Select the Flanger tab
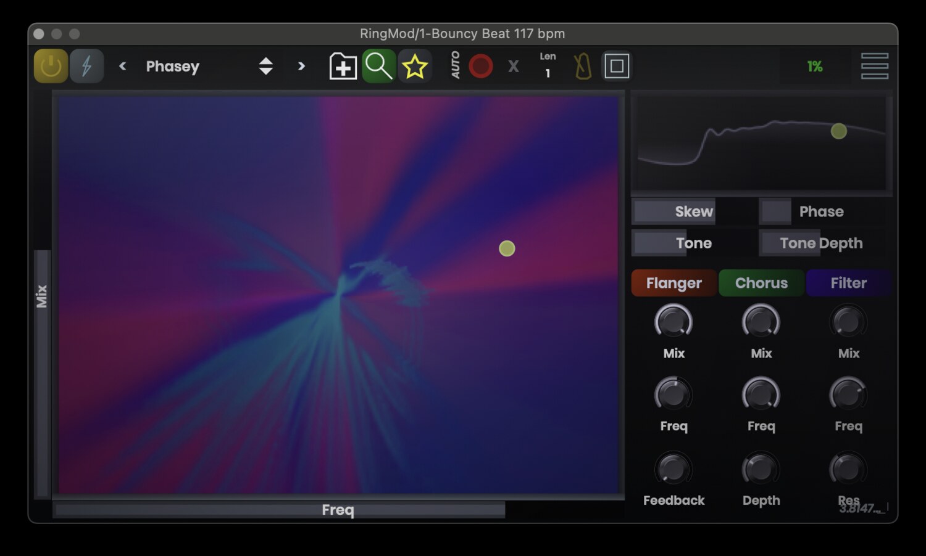 point(674,283)
